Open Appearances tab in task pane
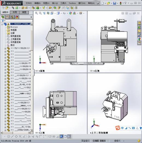142x143 pixels. pos(139,39)
